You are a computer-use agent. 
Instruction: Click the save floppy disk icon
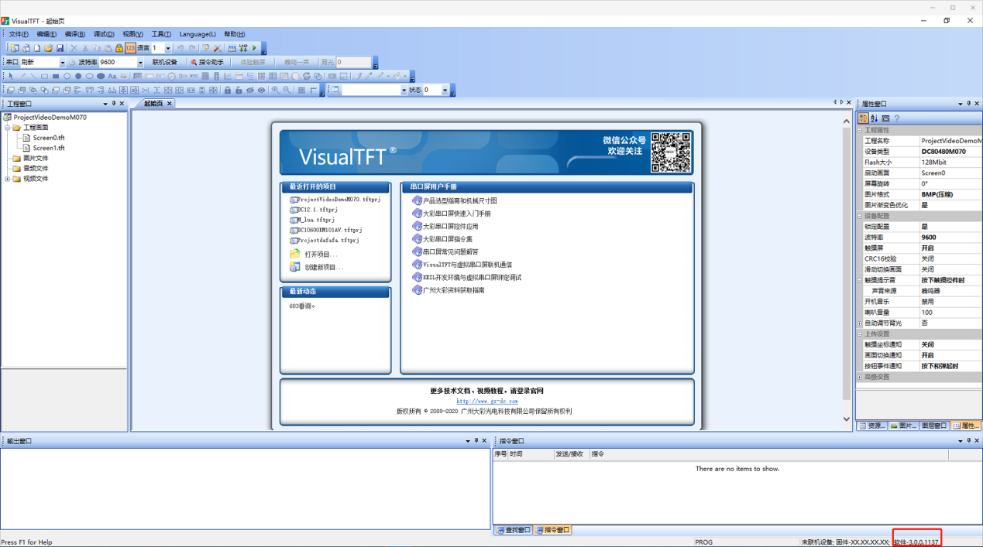click(x=60, y=48)
